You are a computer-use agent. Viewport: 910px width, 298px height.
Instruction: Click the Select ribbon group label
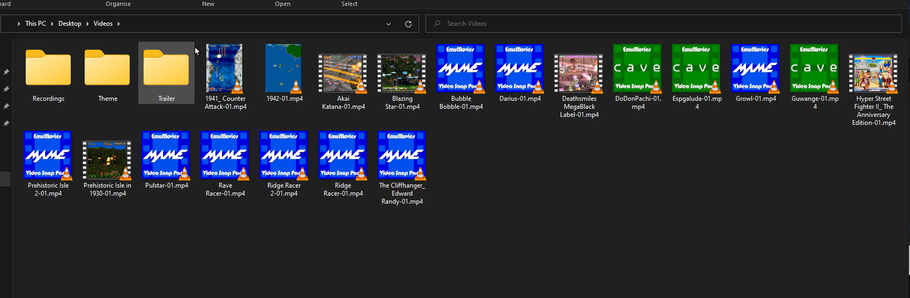[349, 4]
